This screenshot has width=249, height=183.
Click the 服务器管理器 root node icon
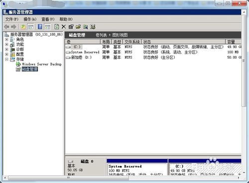[6, 34]
